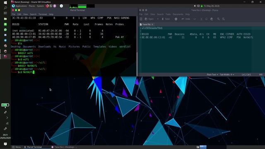Open the Tab Width dropdown in status bar
Screen dimensions: 265x149
pos(227,74)
